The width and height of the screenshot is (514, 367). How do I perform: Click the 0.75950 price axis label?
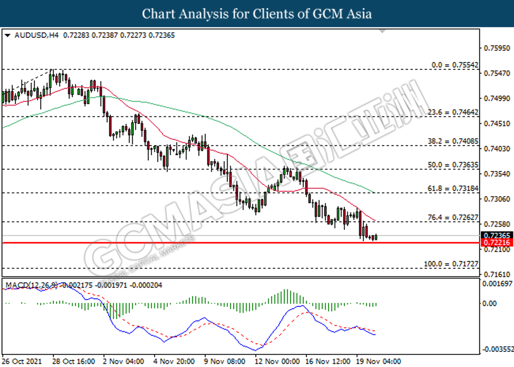497,48
